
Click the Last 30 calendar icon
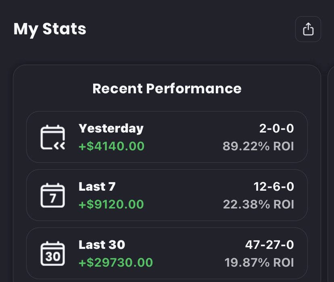pyautogui.click(x=53, y=253)
